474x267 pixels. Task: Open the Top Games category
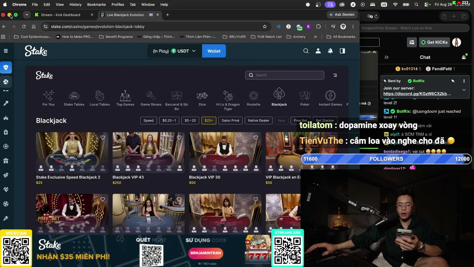click(125, 99)
